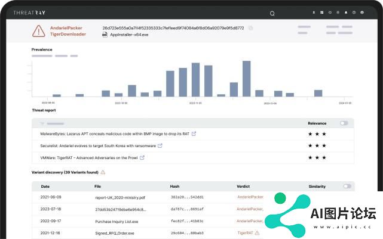The width and height of the screenshot is (383, 239).
Task: Click date 2023-07-18
Action: pos(51,209)
